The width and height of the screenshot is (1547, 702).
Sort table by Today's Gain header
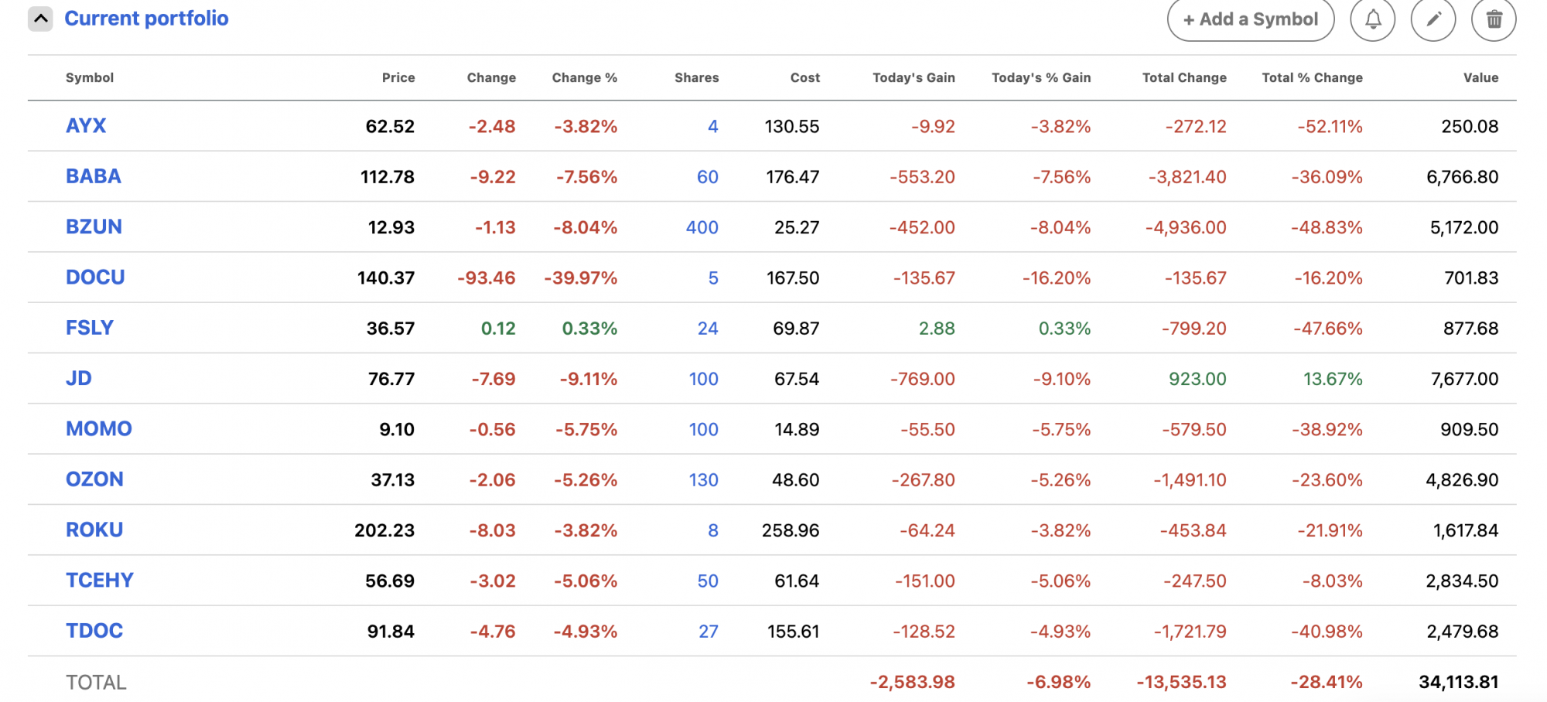(914, 77)
